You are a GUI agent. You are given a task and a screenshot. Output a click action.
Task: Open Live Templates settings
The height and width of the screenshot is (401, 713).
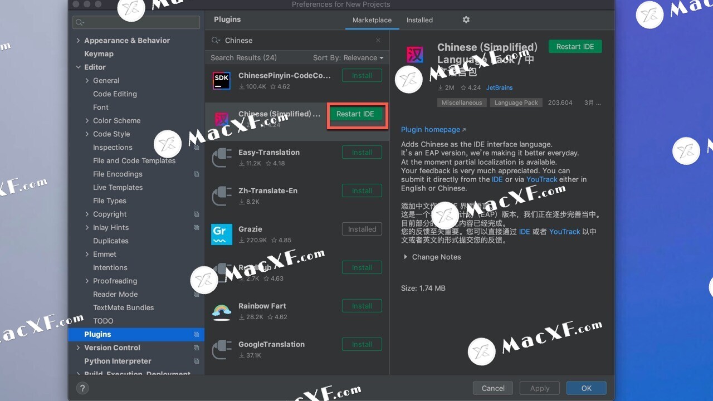[118, 187]
